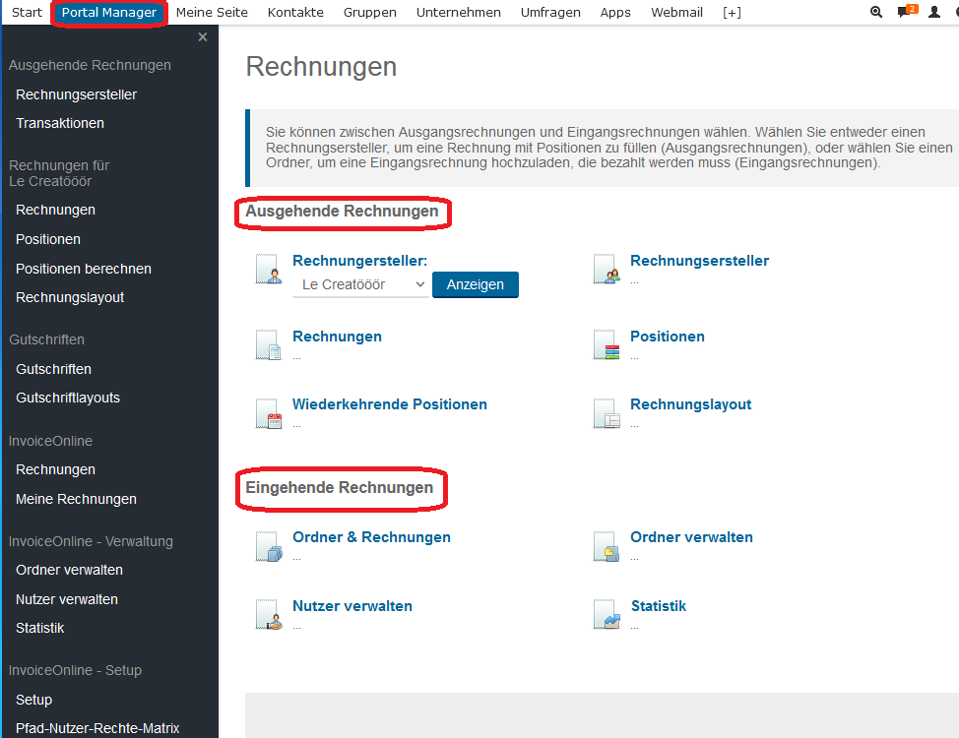Open notifications via the chat bubble icon
The width and height of the screenshot is (959, 738).
pos(903,13)
